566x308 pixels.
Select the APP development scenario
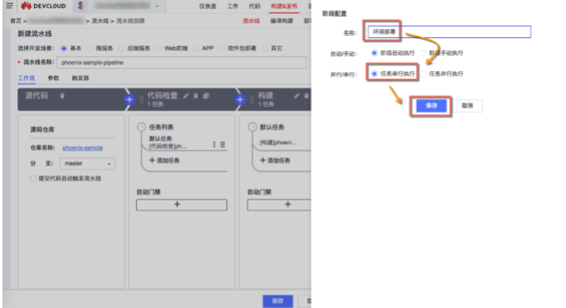coord(196,48)
